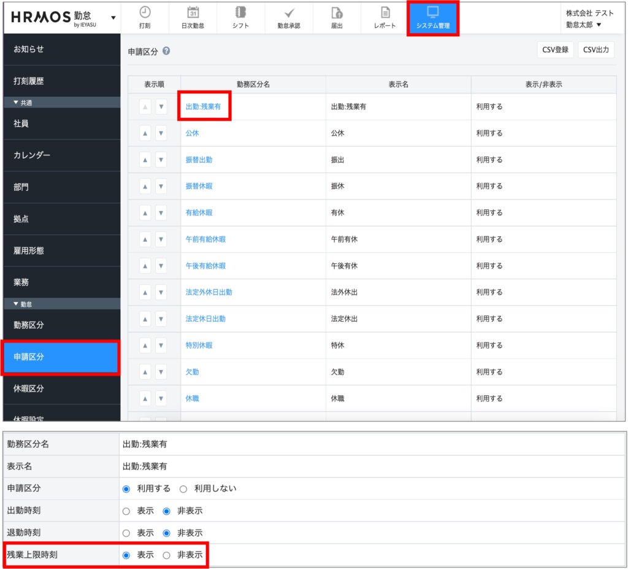Open 勤務区分 in the sidebar

click(29, 325)
